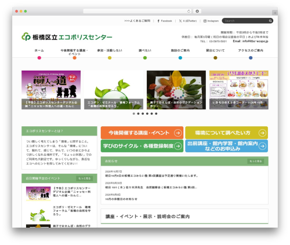290x245 pixels.
Task: Click the 講座・イベント・展示・説明会のご案内 heading
Action: click(147, 217)
